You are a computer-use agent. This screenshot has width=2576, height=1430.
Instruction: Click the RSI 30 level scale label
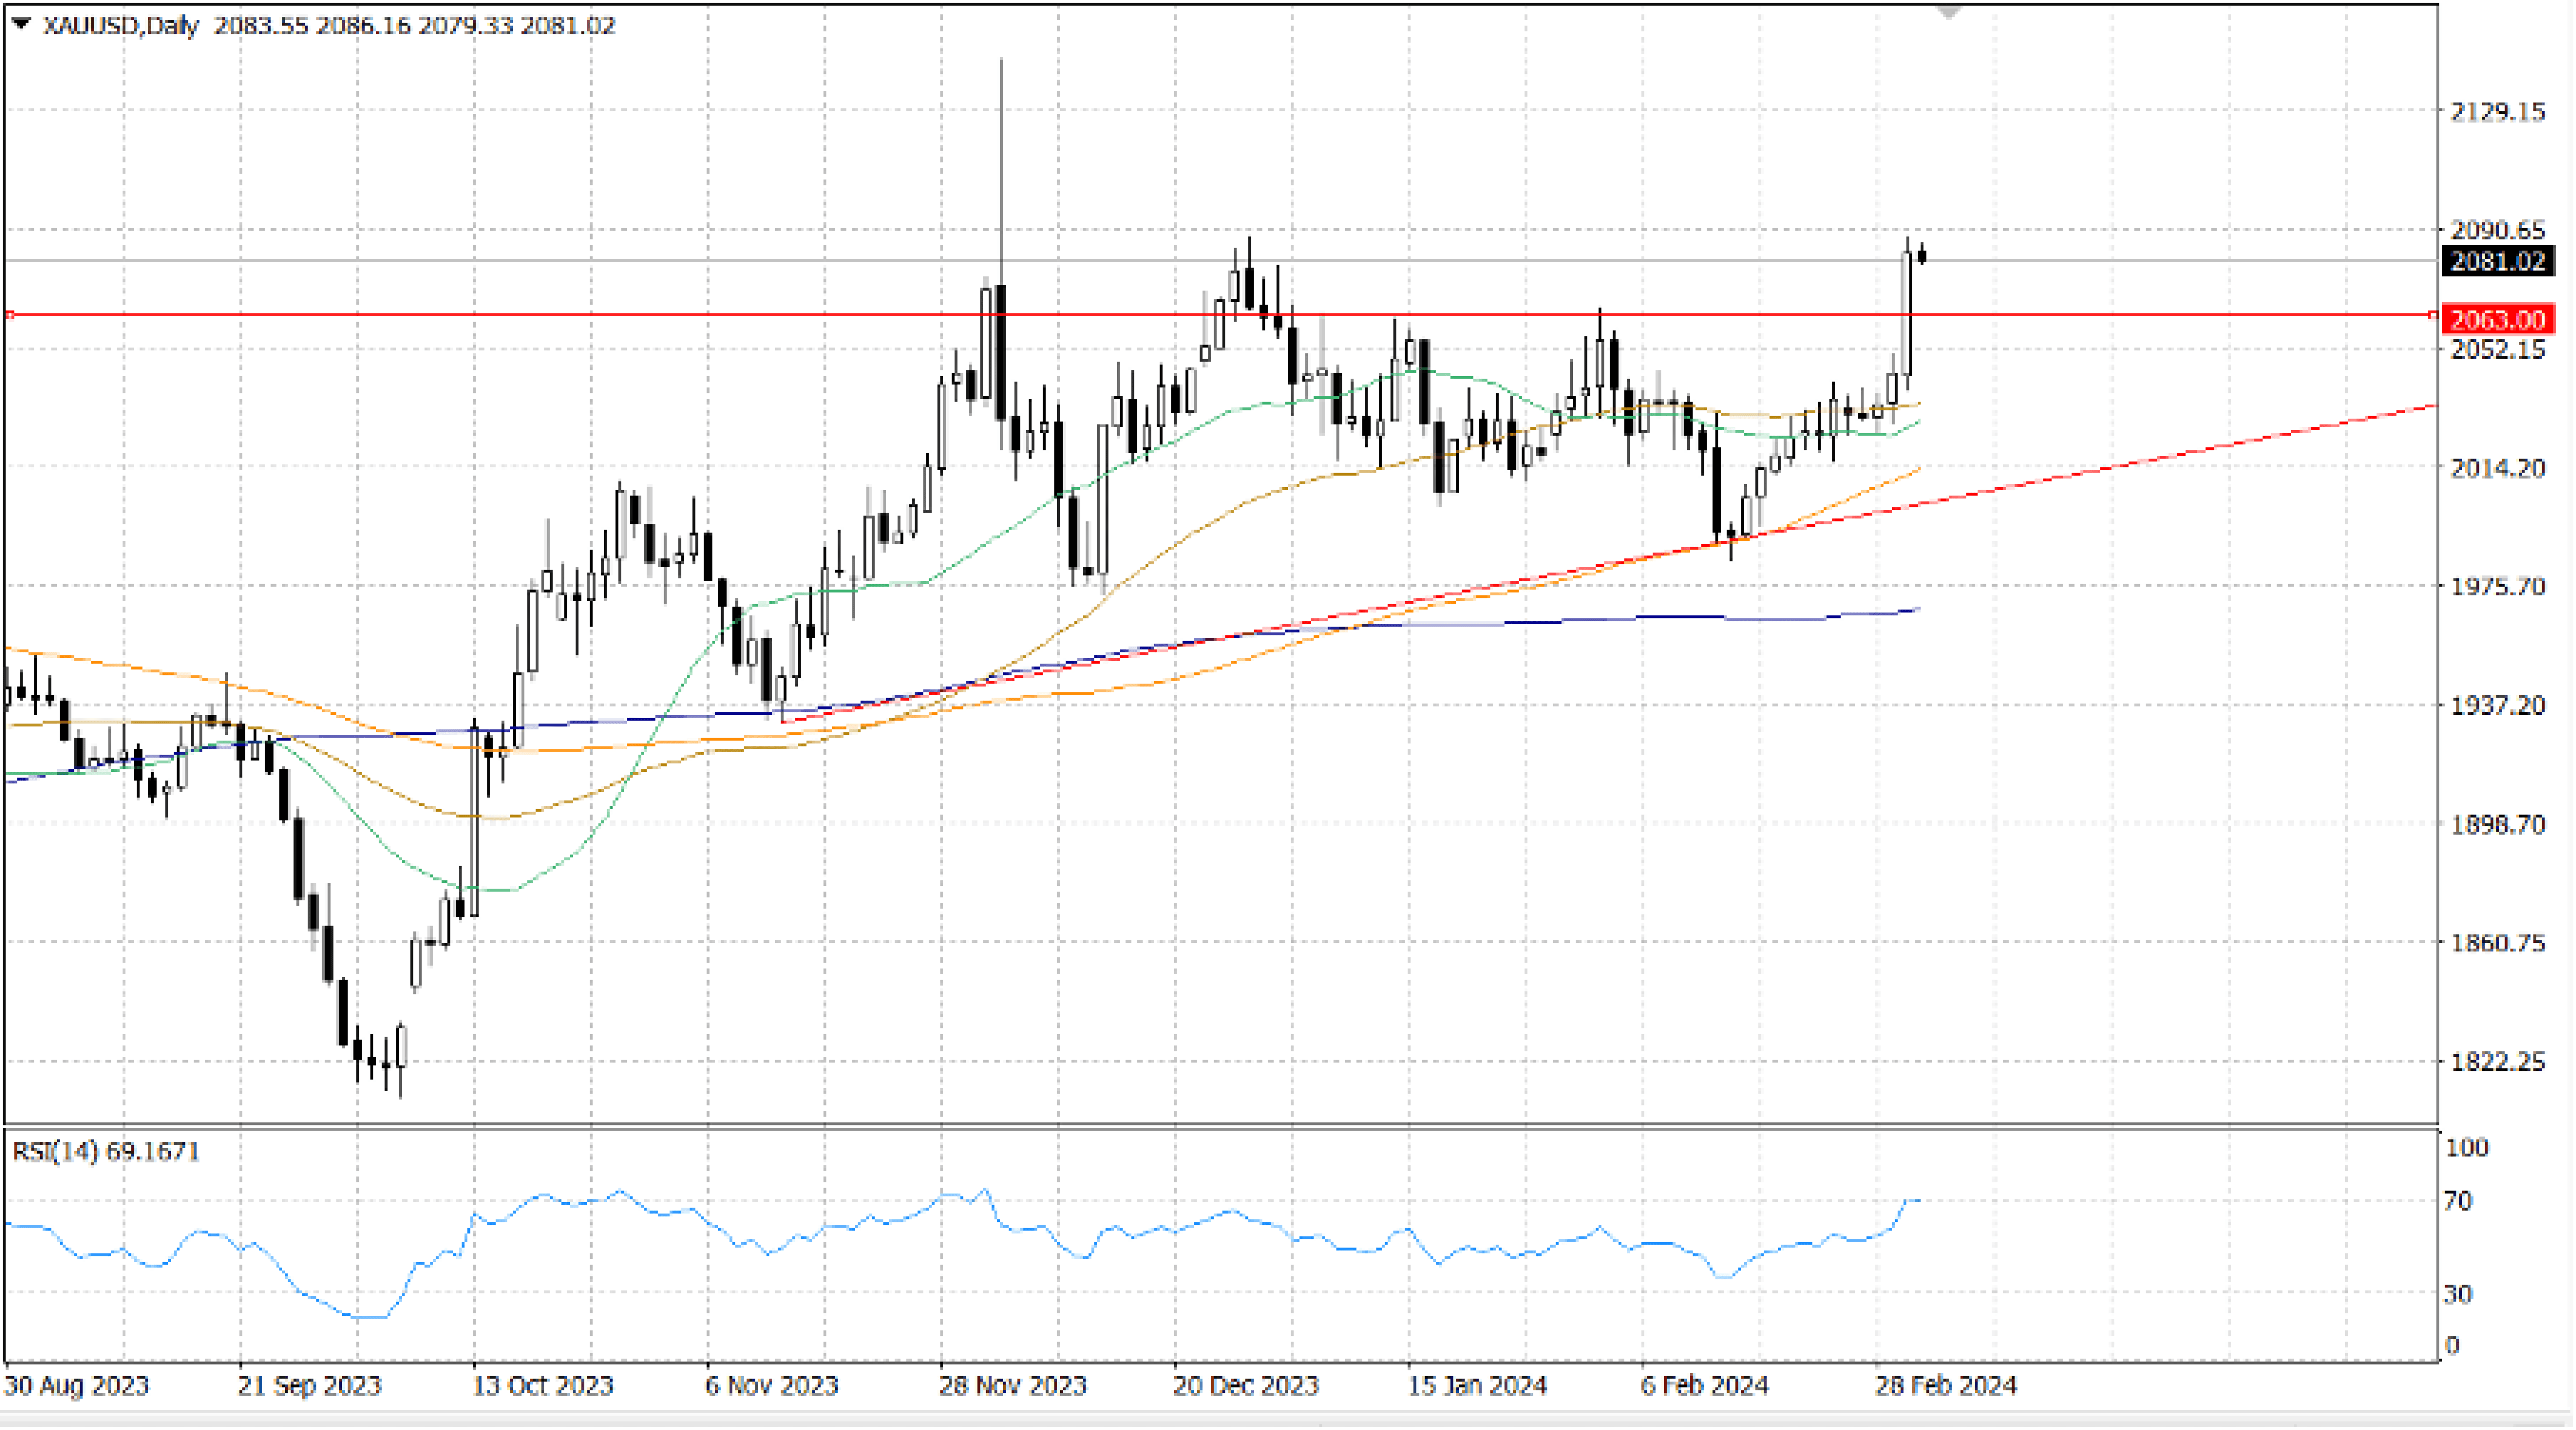click(2458, 1294)
